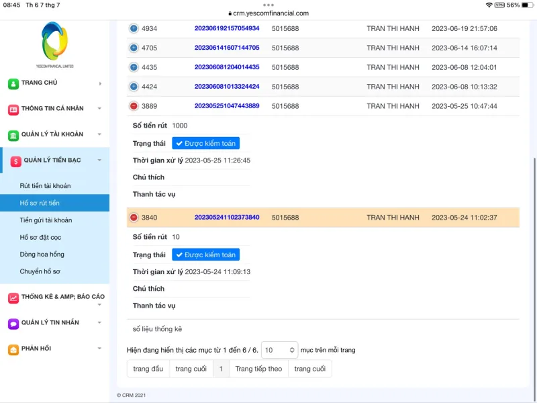The image size is (537, 403).
Task: Click the Trang tiếp theo pagination button
Action: pos(258,369)
